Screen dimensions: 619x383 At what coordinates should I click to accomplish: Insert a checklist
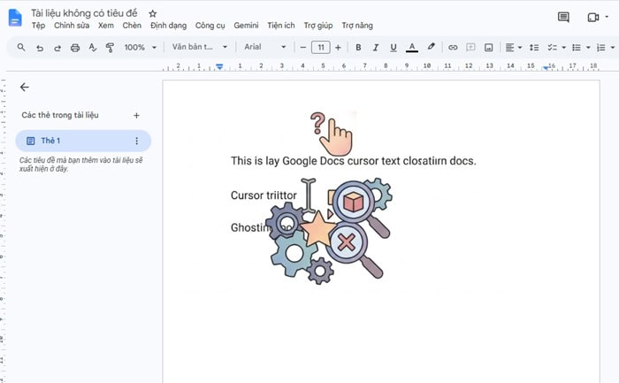[552, 48]
